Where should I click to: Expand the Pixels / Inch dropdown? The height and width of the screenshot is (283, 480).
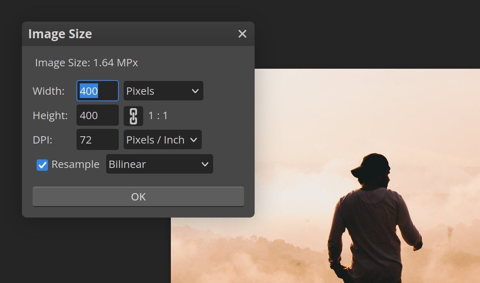(x=162, y=140)
